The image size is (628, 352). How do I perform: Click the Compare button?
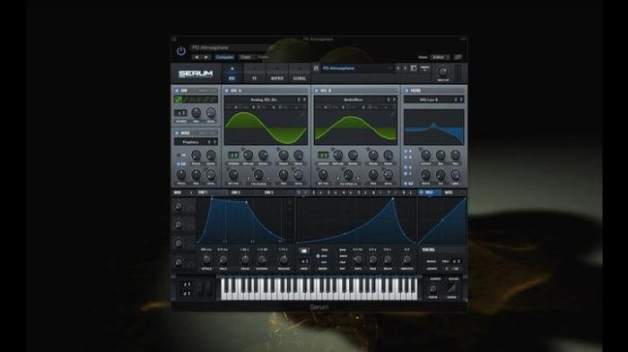click(224, 57)
